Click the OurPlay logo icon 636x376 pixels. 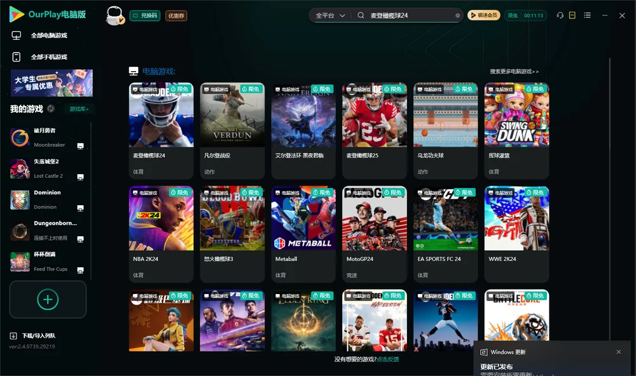tap(17, 14)
